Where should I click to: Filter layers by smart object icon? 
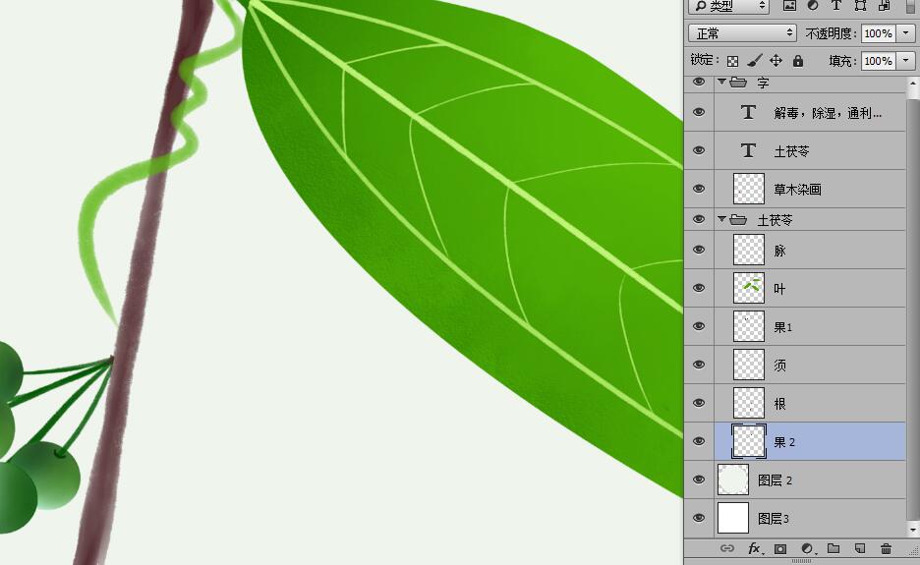pos(884,5)
